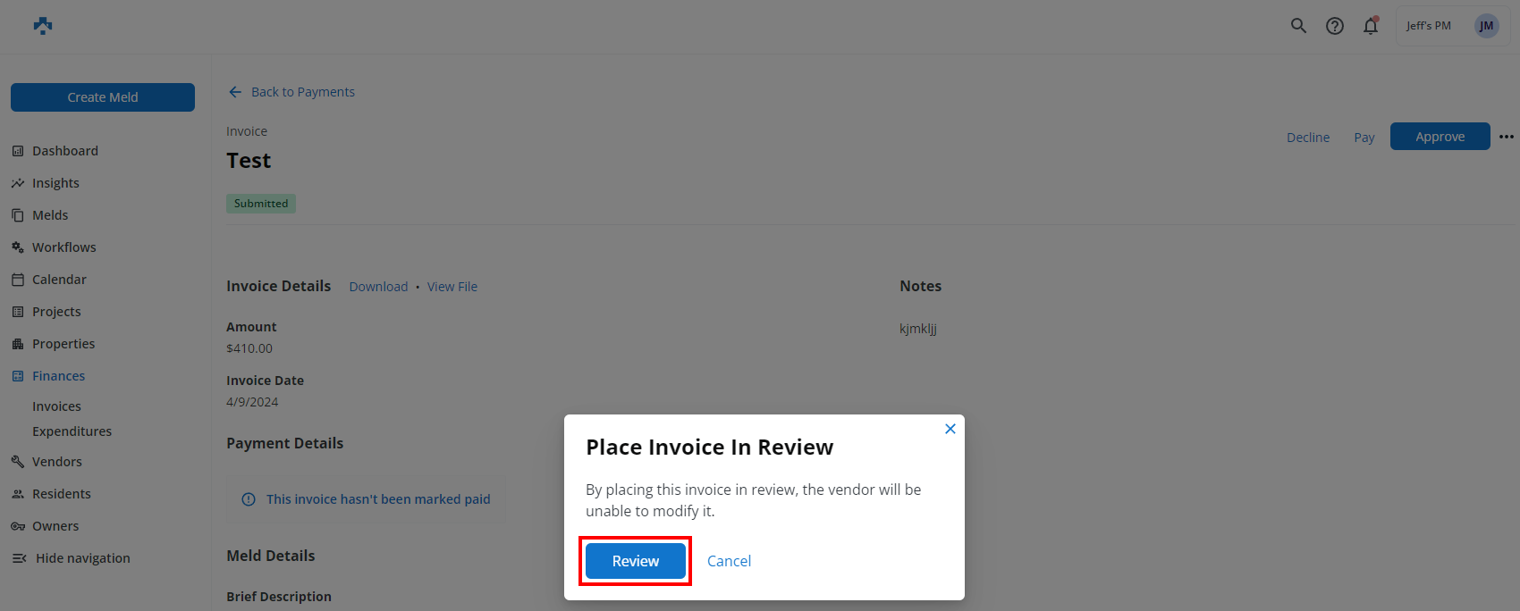Image resolution: width=1520 pixels, height=611 pixels.
Task: Open the three-dot more options menu
Action: (1507, 137)
